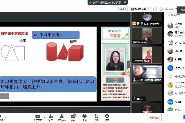Click the blue text avatar near the list bottom
The image size is (185, 123).
coord(171,102)
